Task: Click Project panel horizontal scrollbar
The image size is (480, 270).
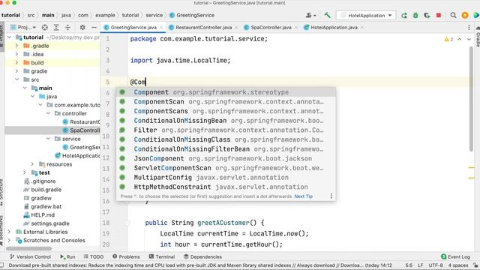Action: 28,248
